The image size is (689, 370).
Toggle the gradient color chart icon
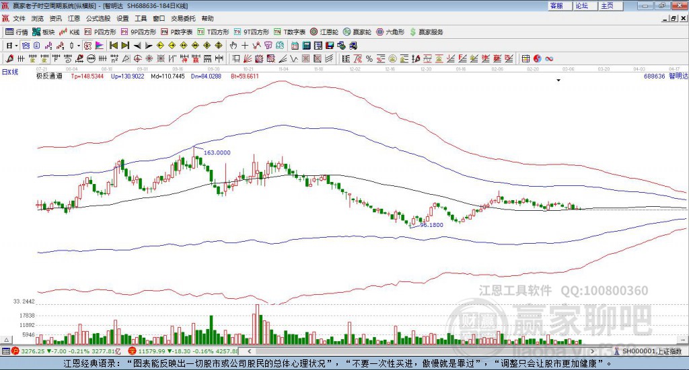[x=100, y=46]
